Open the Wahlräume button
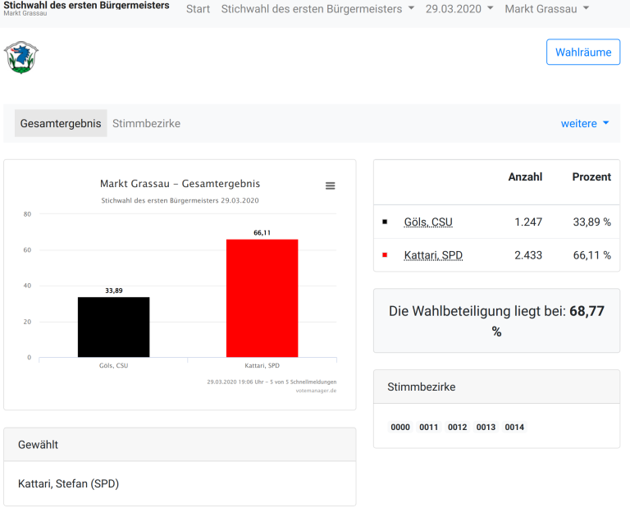 click(x=583, y=52)
